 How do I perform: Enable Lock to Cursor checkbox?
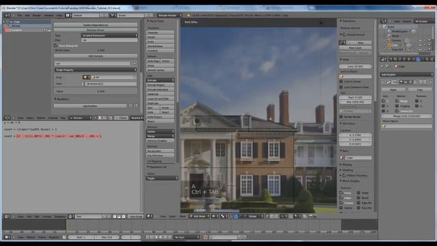[341, 81]
